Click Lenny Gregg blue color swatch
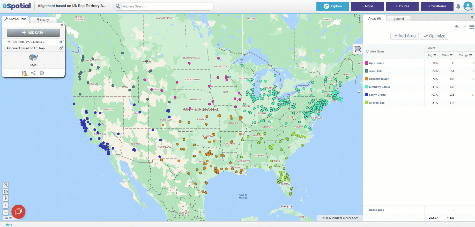475x227 pixels. (366, 95)
